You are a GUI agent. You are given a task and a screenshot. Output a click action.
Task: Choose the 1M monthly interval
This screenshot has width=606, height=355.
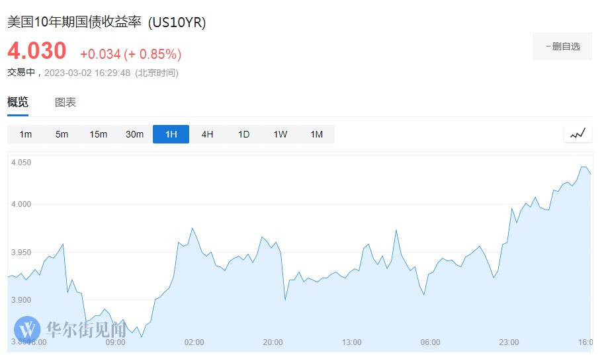pos(316,134)
